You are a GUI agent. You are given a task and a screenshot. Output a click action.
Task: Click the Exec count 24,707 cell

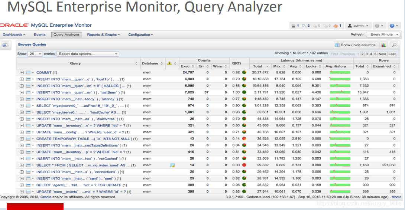[188, 72]
